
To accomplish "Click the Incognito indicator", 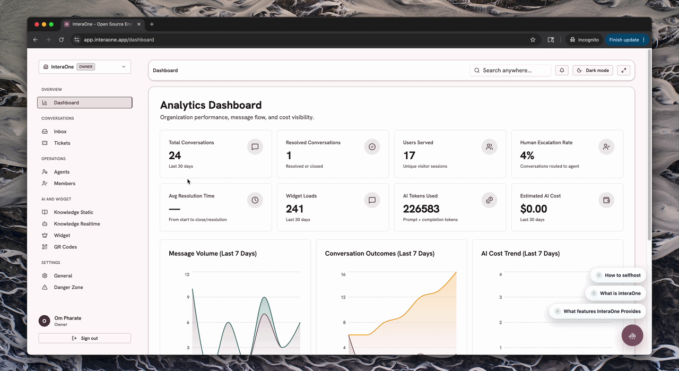I will click(584, 40).
